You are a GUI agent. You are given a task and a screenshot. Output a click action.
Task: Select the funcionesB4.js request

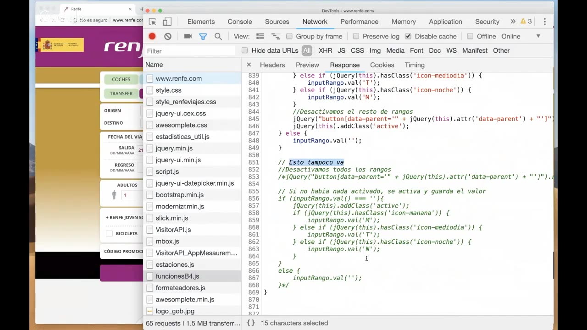coord(192,276)
